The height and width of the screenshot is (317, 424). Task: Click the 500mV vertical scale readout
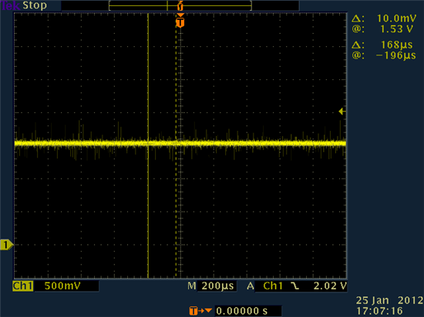[62, 286]
